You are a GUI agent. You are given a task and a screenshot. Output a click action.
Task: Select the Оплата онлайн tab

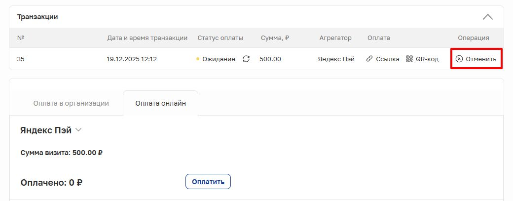[x=160, y=103]
